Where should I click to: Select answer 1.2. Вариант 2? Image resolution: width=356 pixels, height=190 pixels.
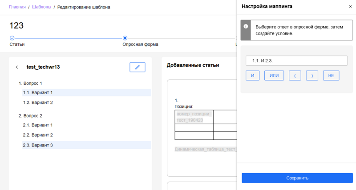coord(38,103)
